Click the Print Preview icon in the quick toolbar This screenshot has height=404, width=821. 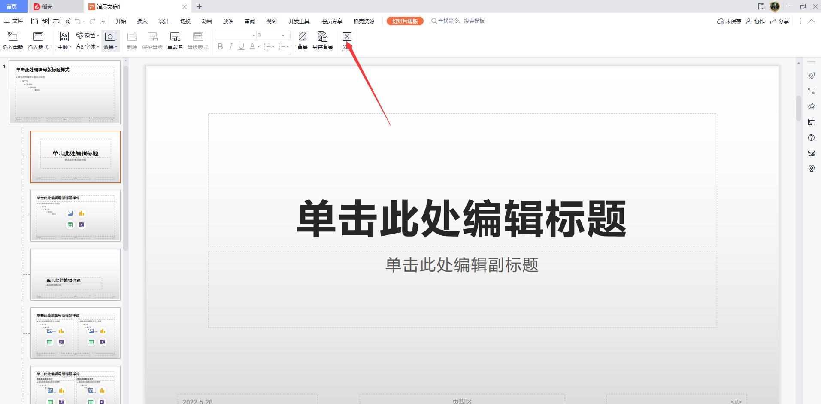67,21
